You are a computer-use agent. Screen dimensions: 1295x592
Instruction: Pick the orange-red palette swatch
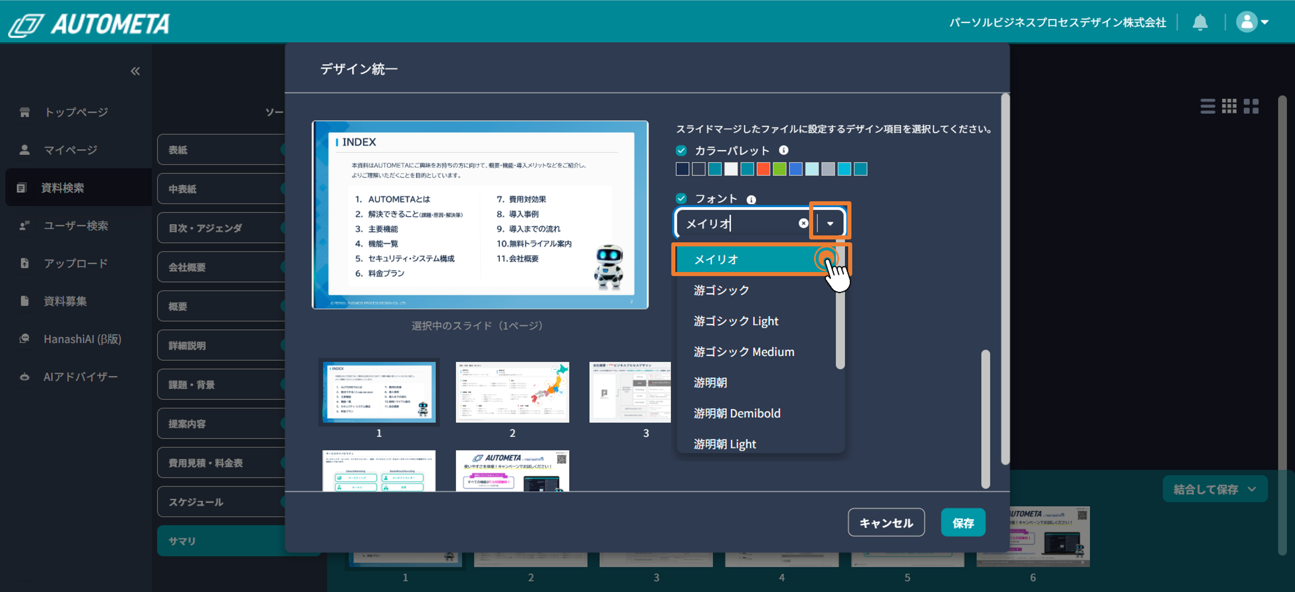[x=763, y=169]
